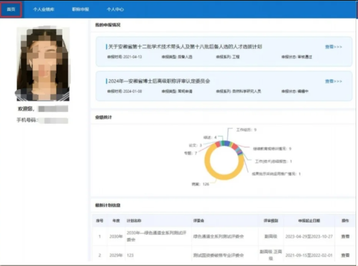The height and width of the screenshot is (266, 358).
Task: Open the 个人中心 tab
Action: pos(115,9)
